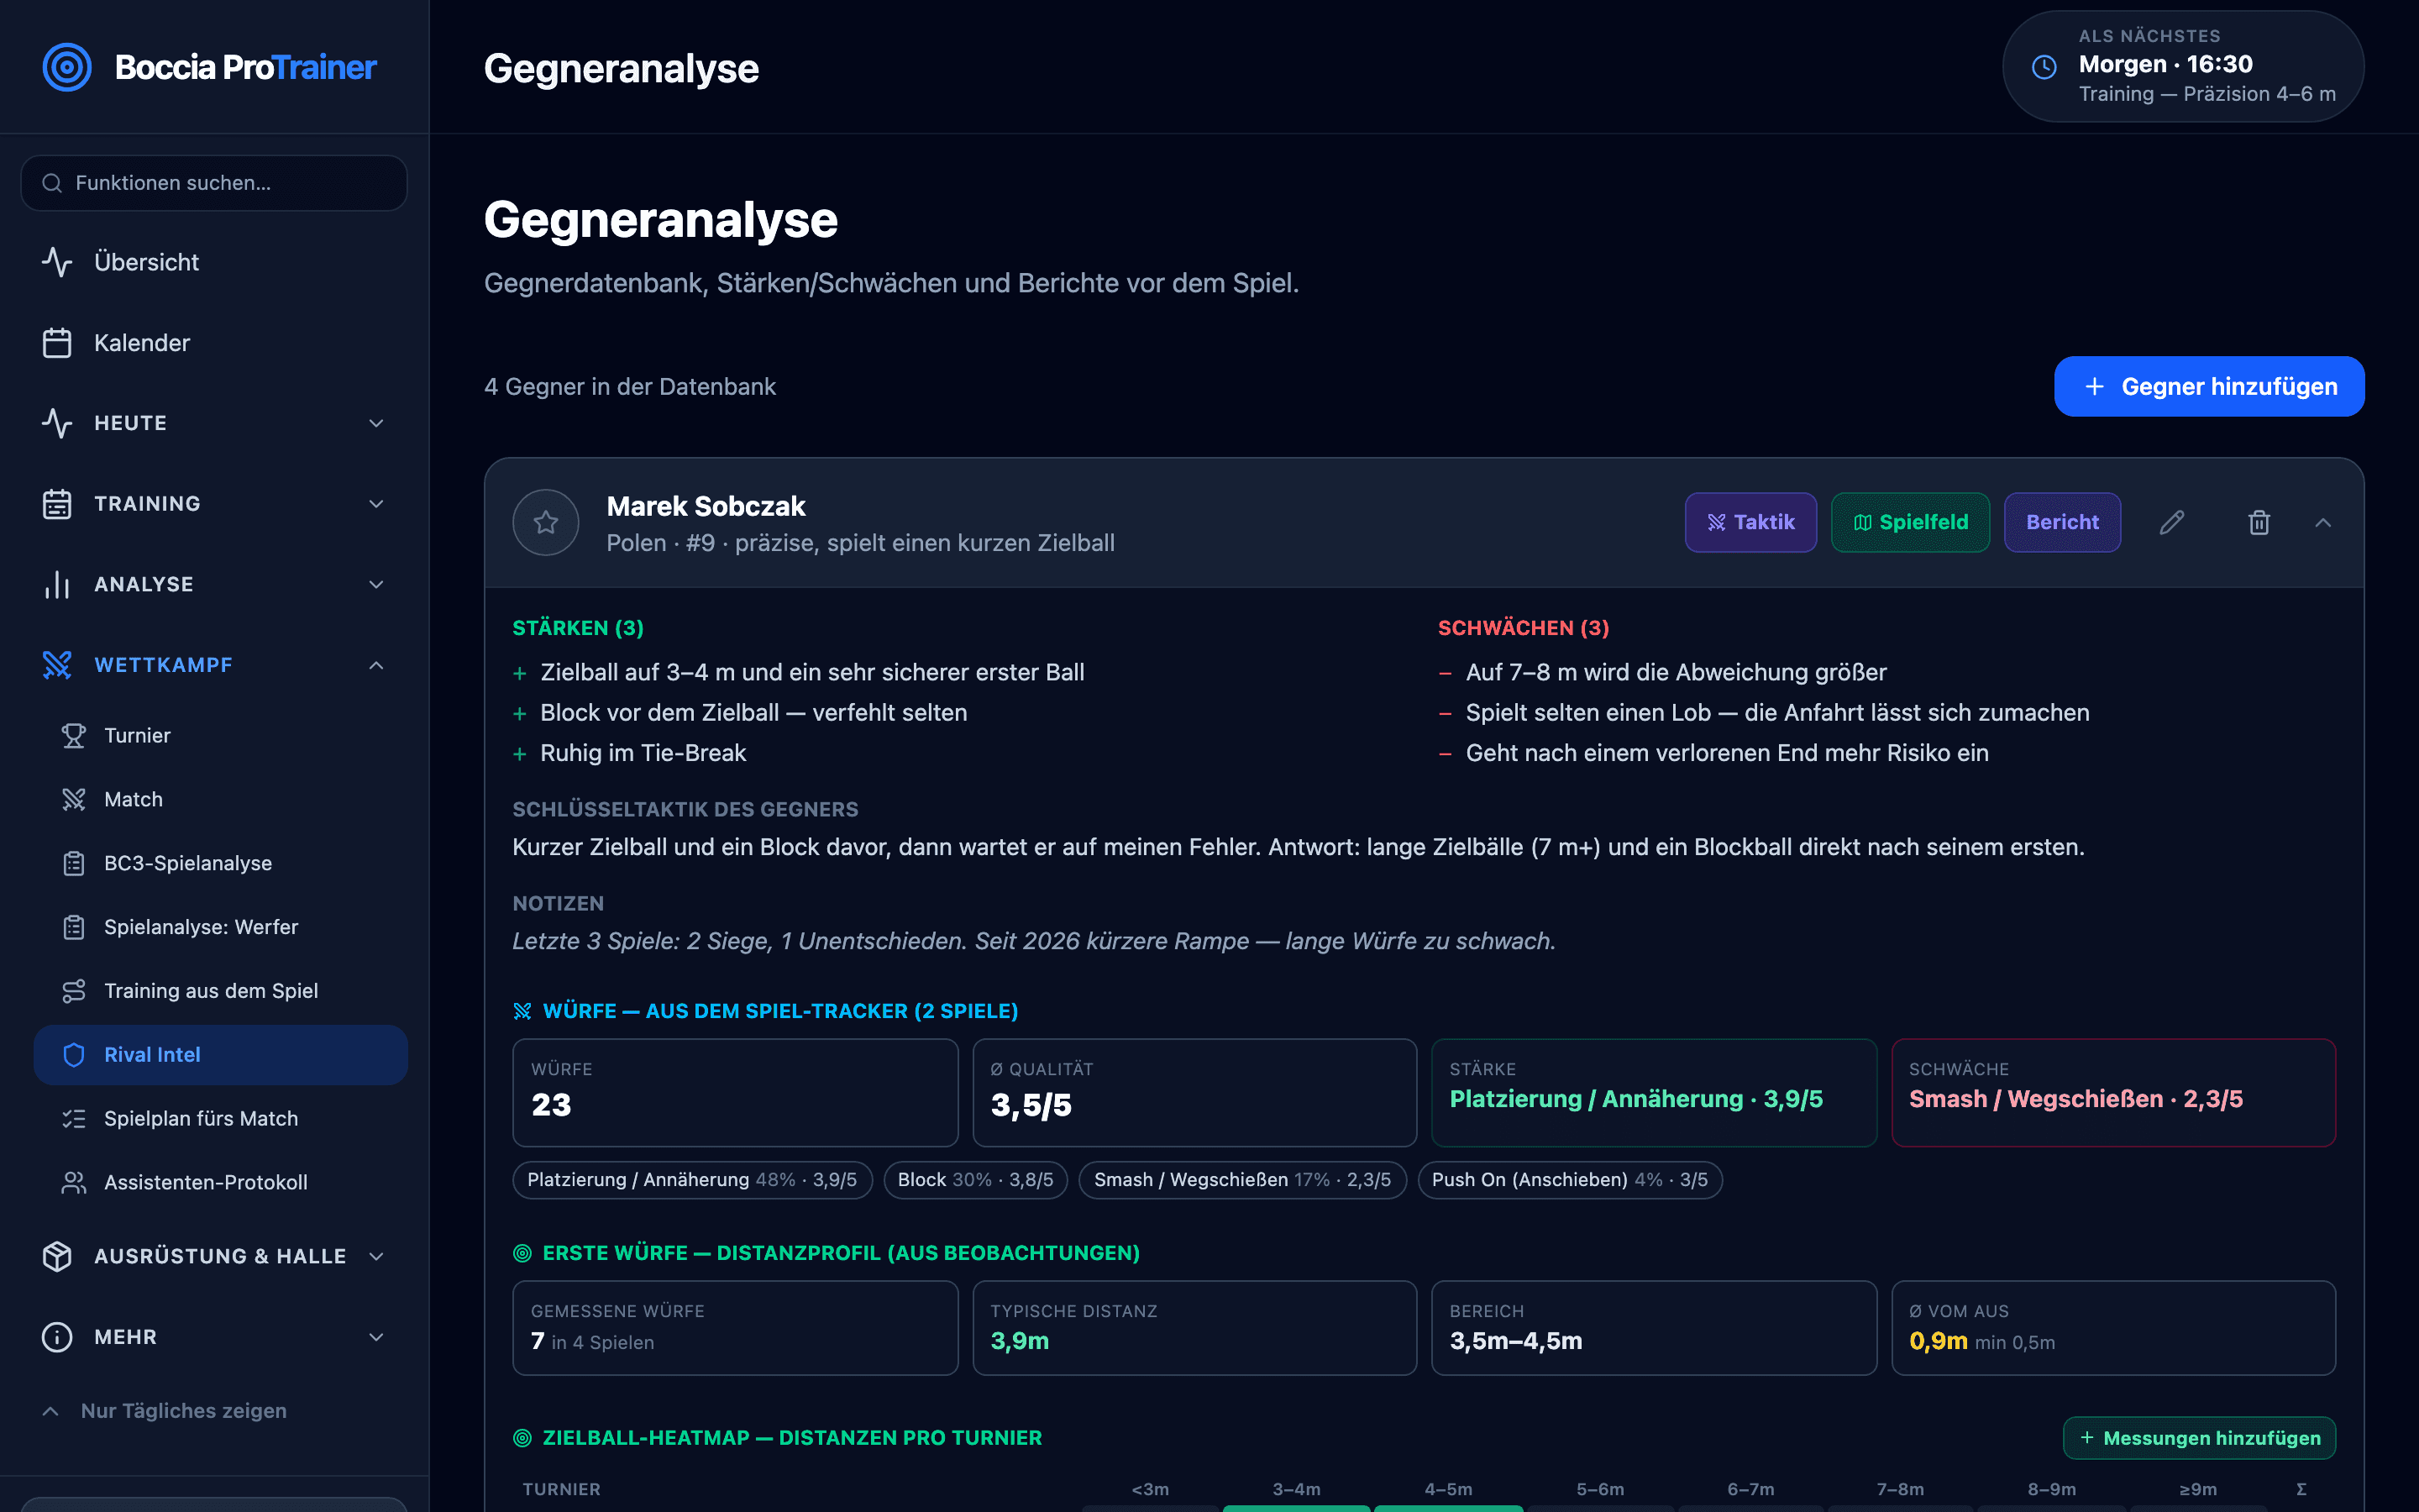The height and width of the screenshot is (1512, 2419).
Task: Delete Marek Sobczak using the trash icon
Action: tap(2259, 522)
